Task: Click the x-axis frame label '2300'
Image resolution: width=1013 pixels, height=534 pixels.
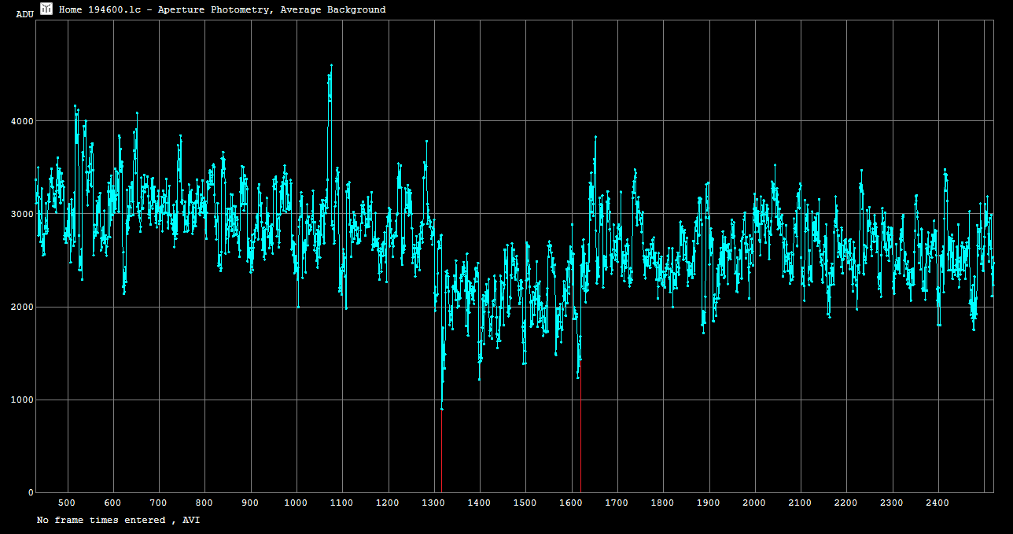Action: point(892,503)
